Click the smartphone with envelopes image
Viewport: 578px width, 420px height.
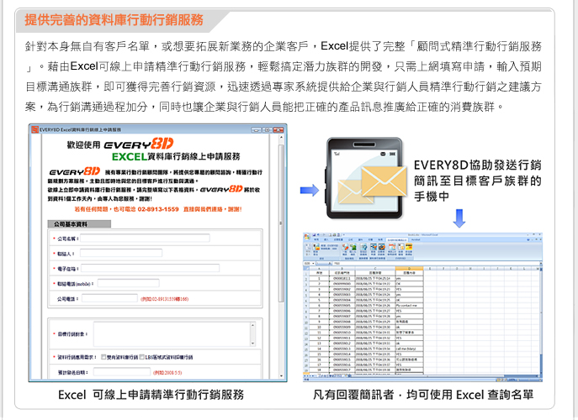point(365,179)
